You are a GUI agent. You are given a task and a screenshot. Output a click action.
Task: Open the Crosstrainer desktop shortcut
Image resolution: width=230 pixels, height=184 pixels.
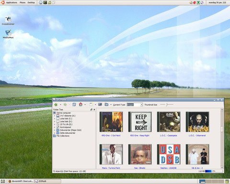(x=8, y=21)
